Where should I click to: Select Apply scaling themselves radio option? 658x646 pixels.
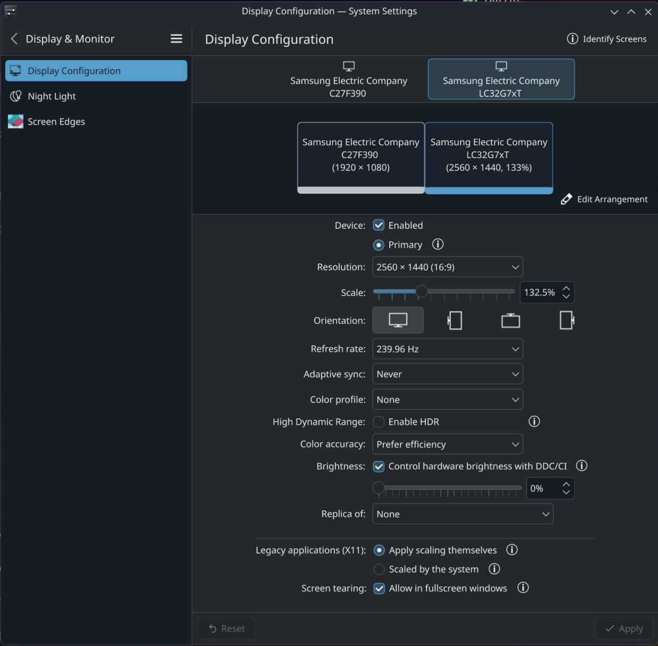(379, 550)
